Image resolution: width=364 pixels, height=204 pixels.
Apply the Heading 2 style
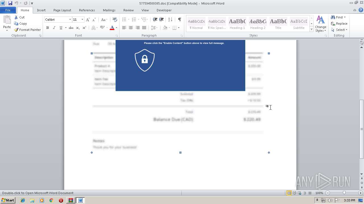pos(258,24)
